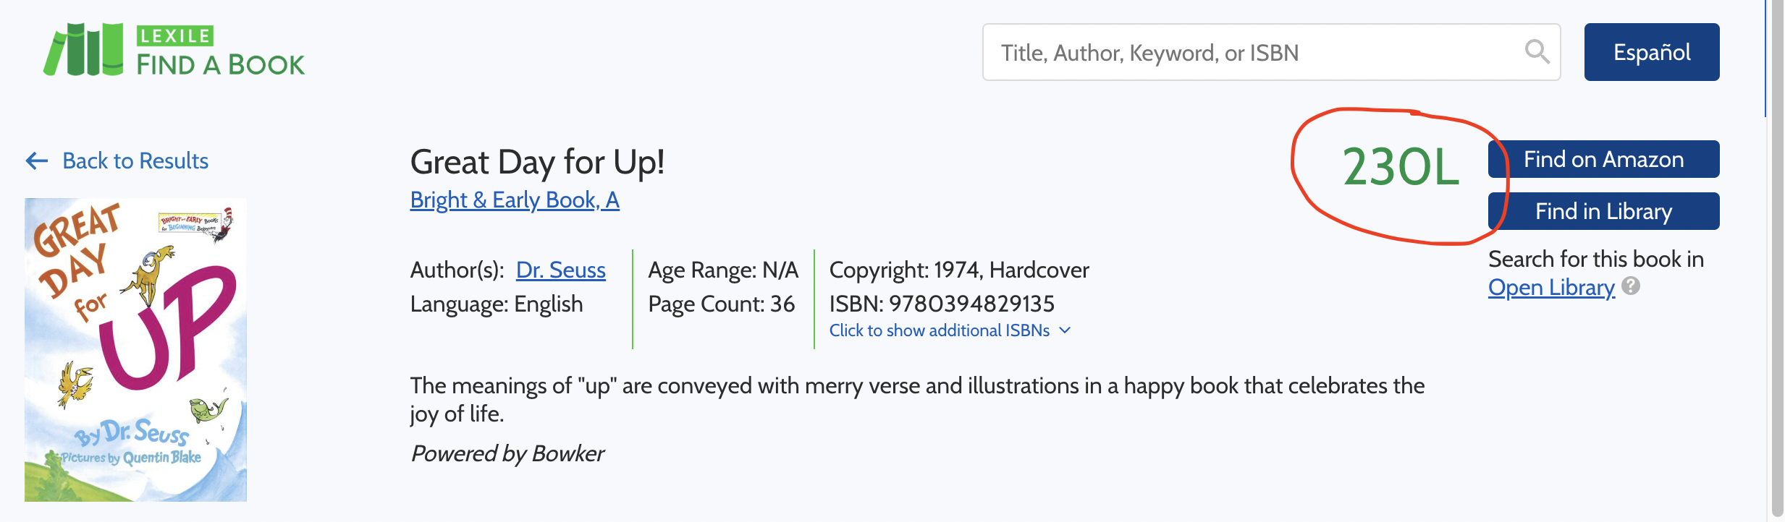
Task: Expand the additional ISBNs list
Action: coord(939,330)
